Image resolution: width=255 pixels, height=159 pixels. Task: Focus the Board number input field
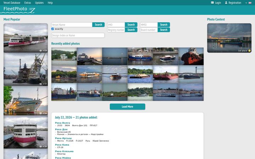pyautogui.click(x=149, y=30)
